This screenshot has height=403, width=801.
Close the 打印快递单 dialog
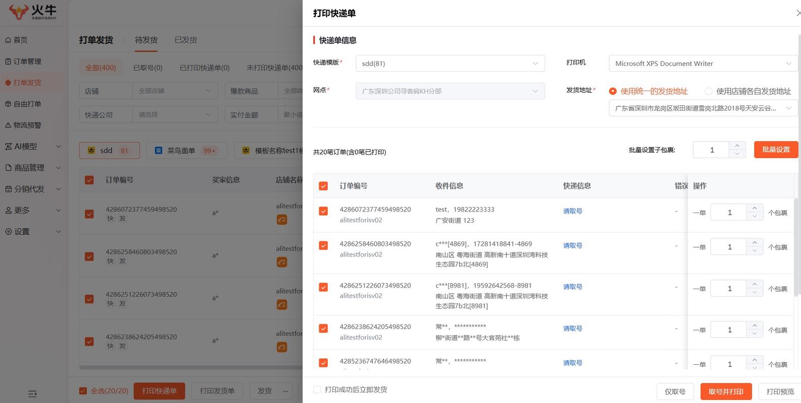pyautogui.click(x=797, y=13)
